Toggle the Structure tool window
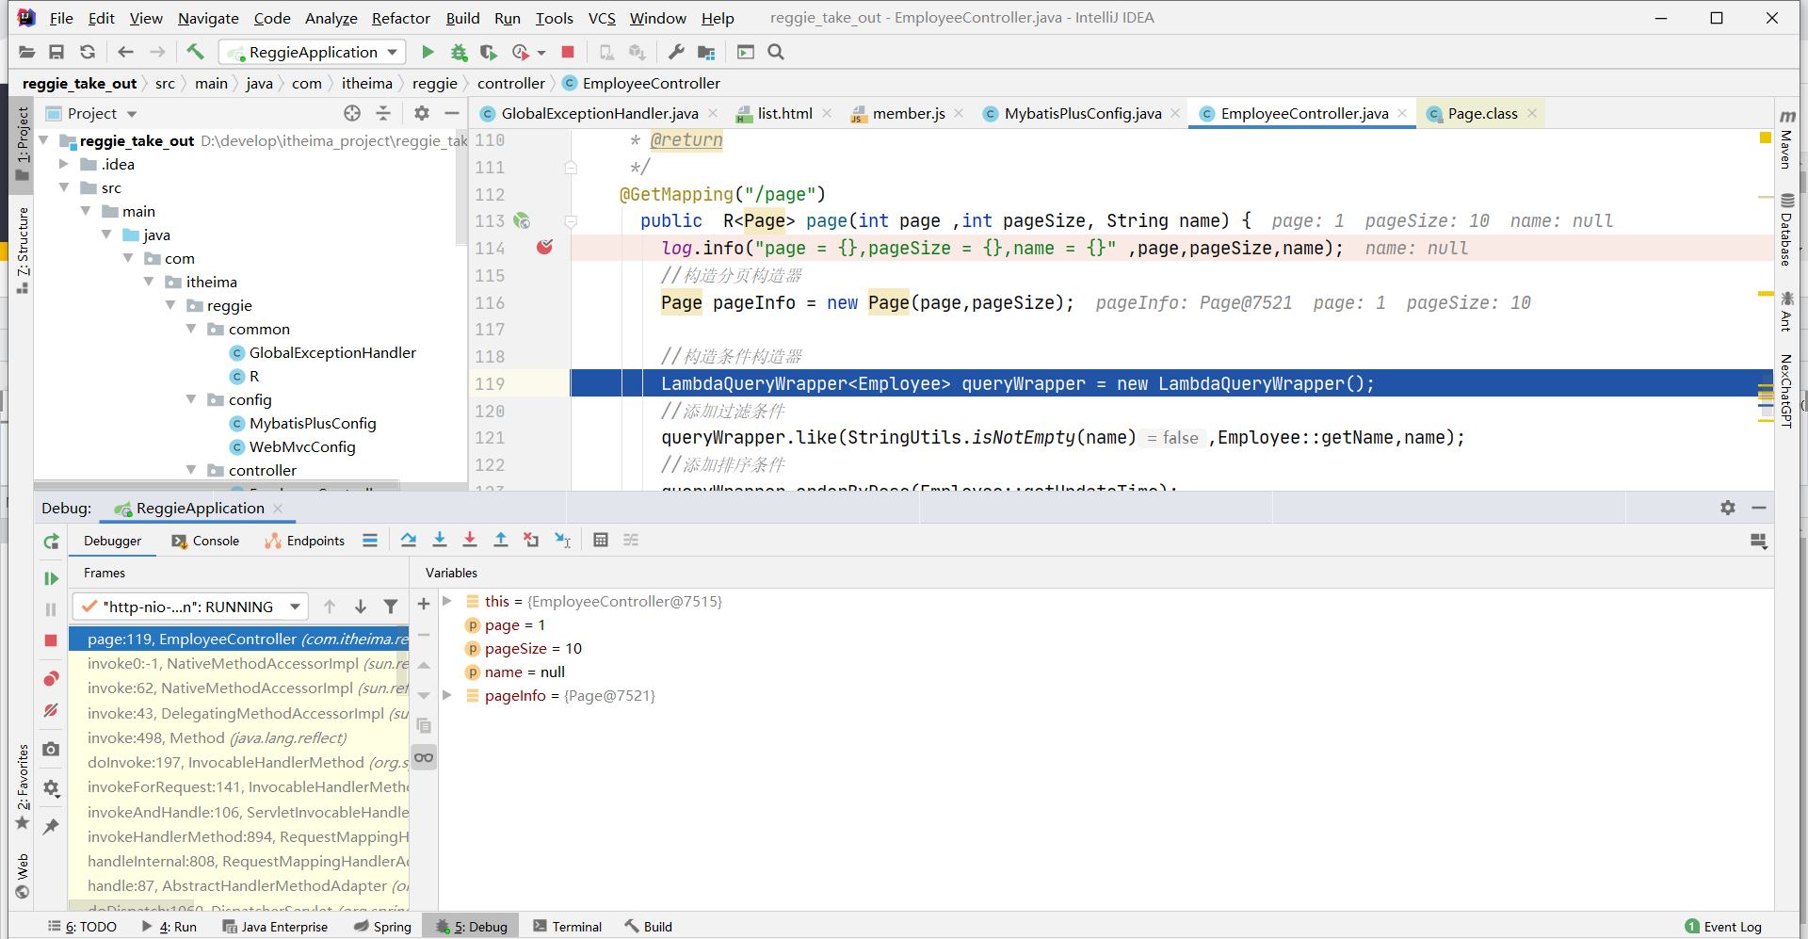The image size is (1808, 939). 23,250
